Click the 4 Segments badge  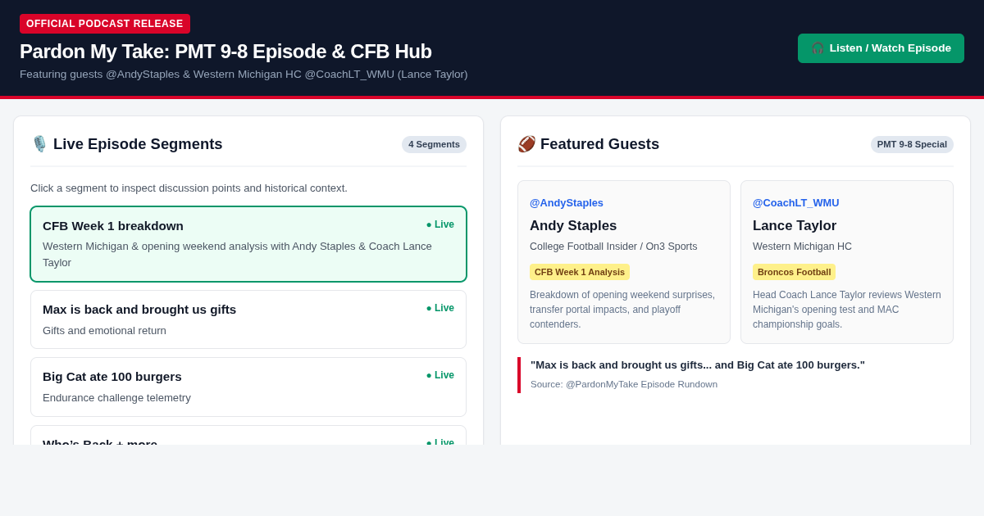click(x=434, y=144)
